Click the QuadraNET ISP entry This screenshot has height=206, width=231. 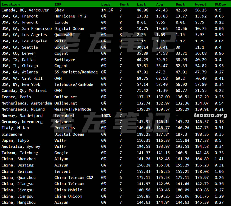(65, 35)
